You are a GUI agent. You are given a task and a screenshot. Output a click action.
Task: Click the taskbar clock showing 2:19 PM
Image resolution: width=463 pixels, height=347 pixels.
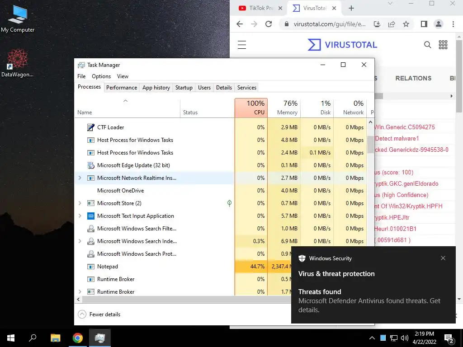pos(424,338)
